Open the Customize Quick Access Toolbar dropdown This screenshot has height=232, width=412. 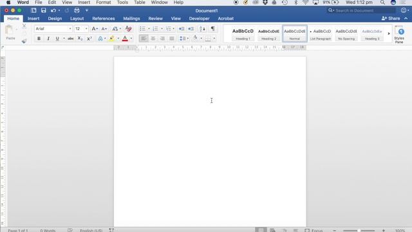pyautogui.click(x=87, y=10)
